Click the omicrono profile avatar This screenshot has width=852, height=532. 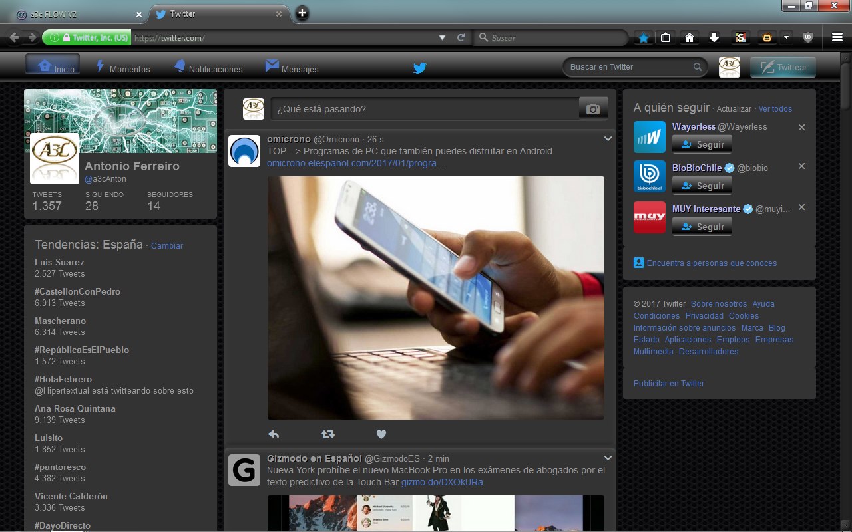coord(244,151)
